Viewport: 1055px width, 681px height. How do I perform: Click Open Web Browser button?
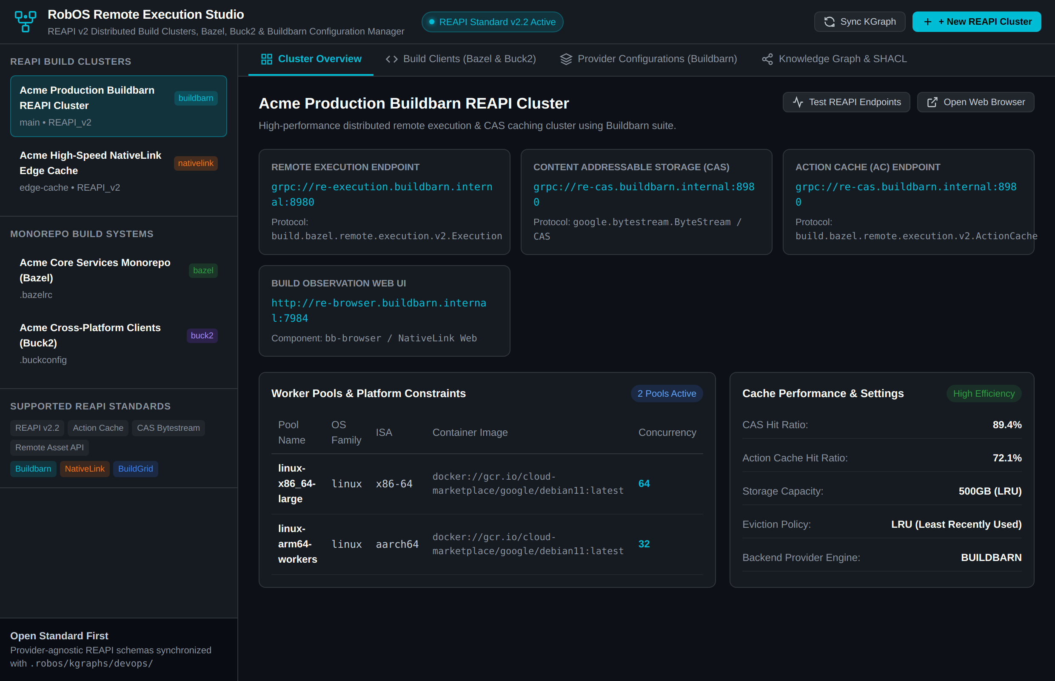tap(975, 102)
